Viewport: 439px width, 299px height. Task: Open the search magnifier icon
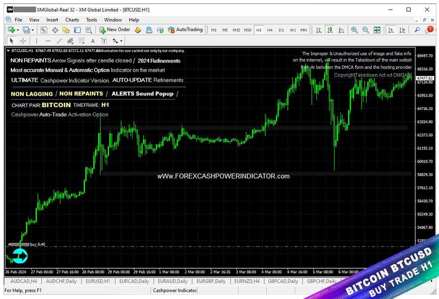[x=417, y=30]
